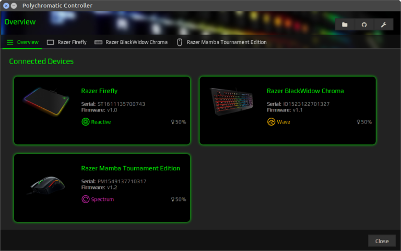The height and width of the screenshot is (251, 401).
Task: Click firmware v1.1 on BlackWidow card
Action: 298,110
